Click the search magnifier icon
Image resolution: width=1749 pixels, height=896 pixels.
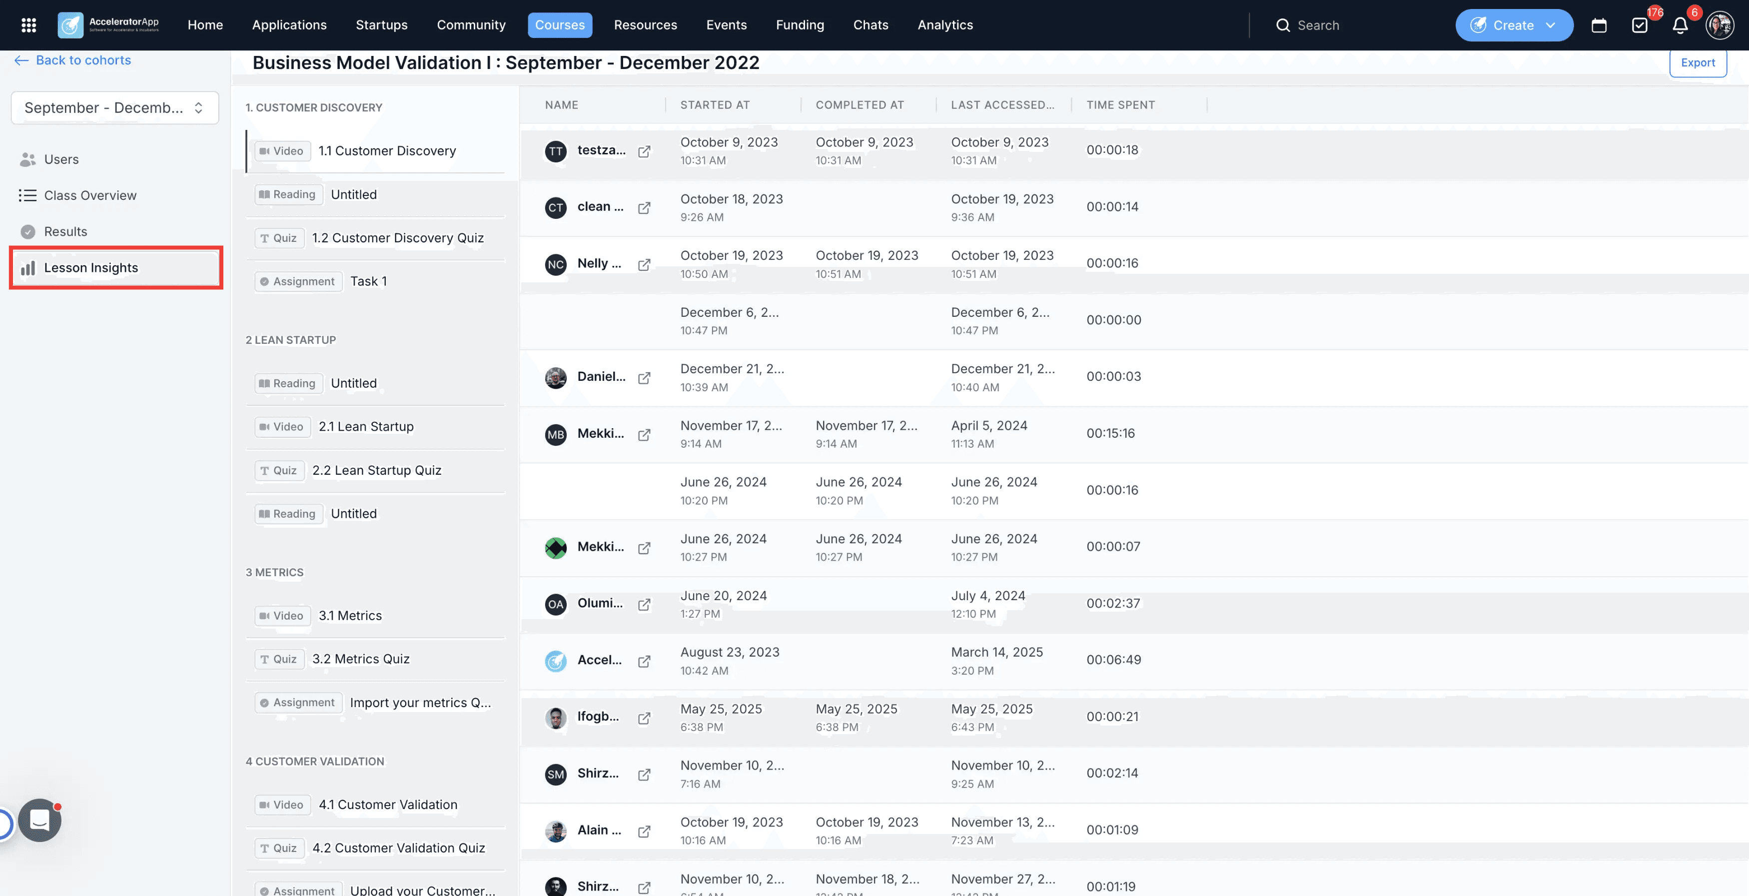(1283, 25)
